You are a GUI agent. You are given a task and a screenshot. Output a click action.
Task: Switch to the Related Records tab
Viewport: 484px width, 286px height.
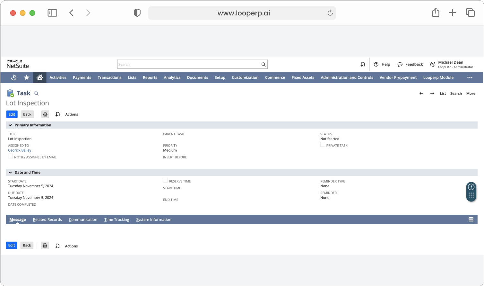pos(47,219)
